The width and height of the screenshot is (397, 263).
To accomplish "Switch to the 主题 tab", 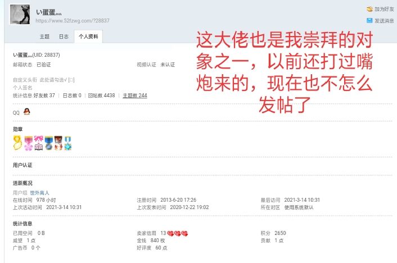I will 44,37.
